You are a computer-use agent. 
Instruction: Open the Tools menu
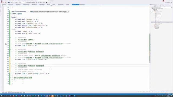coord(25,1)
